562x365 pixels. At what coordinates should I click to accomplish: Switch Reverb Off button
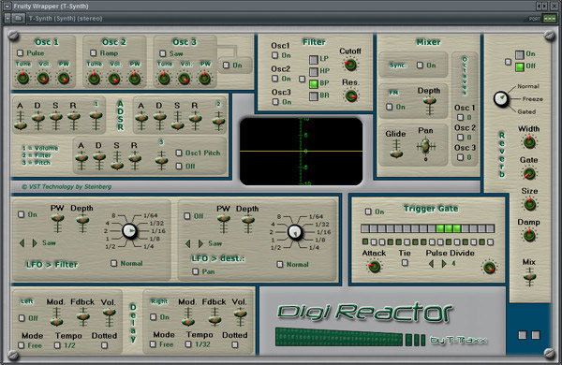pos(520,67)
